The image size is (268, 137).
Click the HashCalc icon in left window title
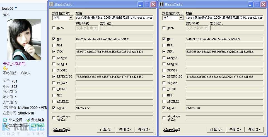pyautogui.click(x=51, y=4)
